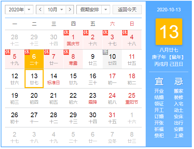Select greyed September 29 十三
194x149 pixels.
point(34,40)
